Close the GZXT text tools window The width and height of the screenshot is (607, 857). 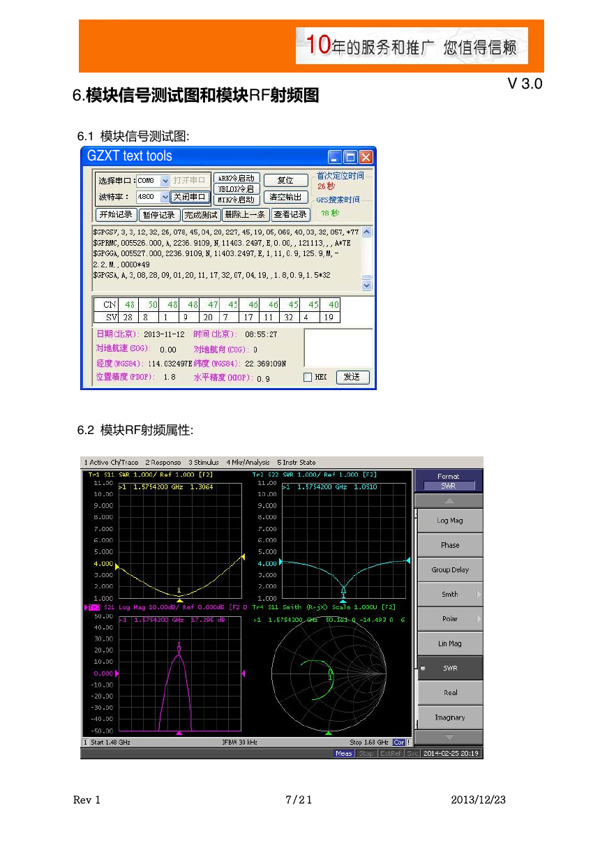pyautogui.click(x=366, y=157)
